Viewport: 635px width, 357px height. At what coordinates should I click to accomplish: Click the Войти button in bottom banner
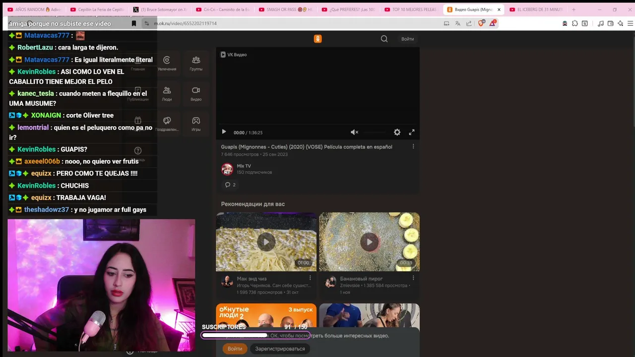click(x=235, y=349)
